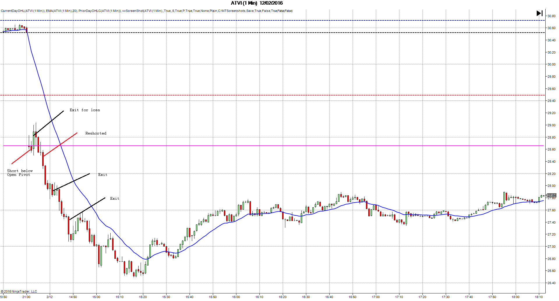Click the © 2016 NinjaTrader, LLC text
This screenshot has width=559, height=301.
(x=19, y=291)
